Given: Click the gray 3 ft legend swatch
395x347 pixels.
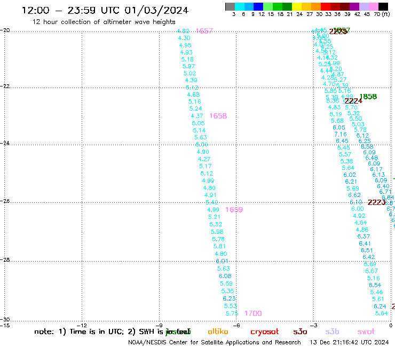Looking at the screenshot, I should tap(230, 6).
